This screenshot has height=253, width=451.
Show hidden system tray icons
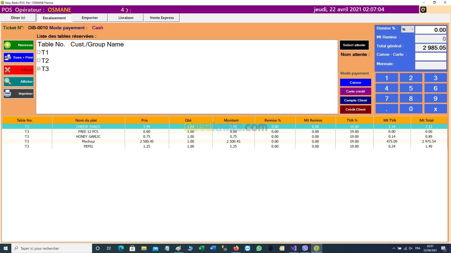pyautogui.click(x=393, y=248)
